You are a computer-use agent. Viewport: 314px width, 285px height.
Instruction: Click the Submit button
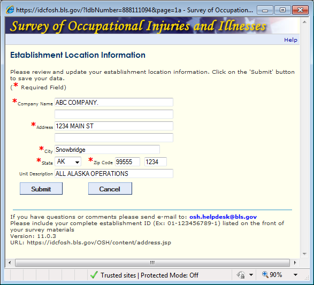tap(41, 189)
